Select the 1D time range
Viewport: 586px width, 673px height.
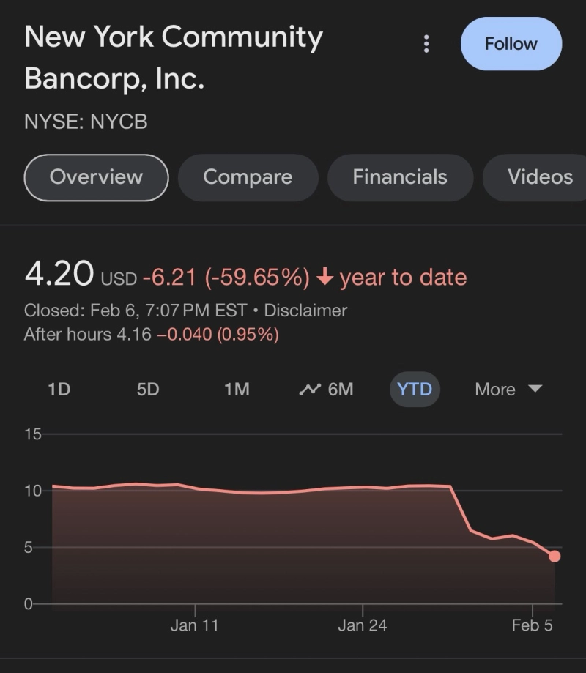59,390
